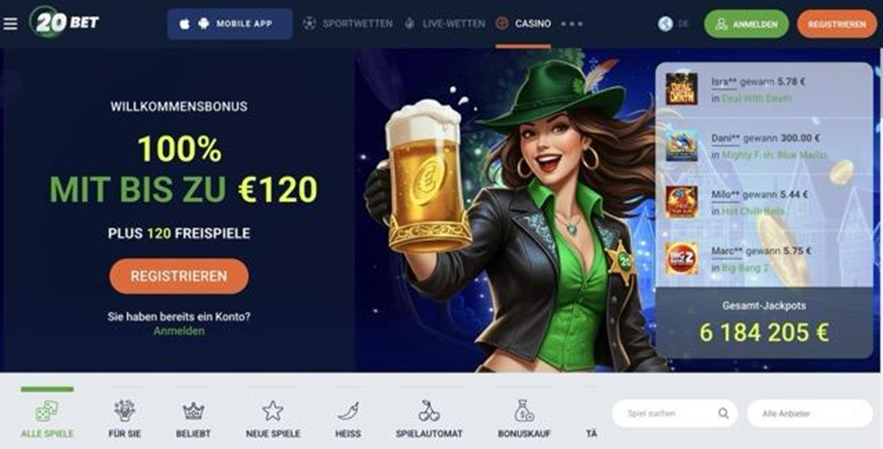Select the Bonuskauf money bag icon
The width and height of the screenshot is (883, 449).
(x=523, y=411)
